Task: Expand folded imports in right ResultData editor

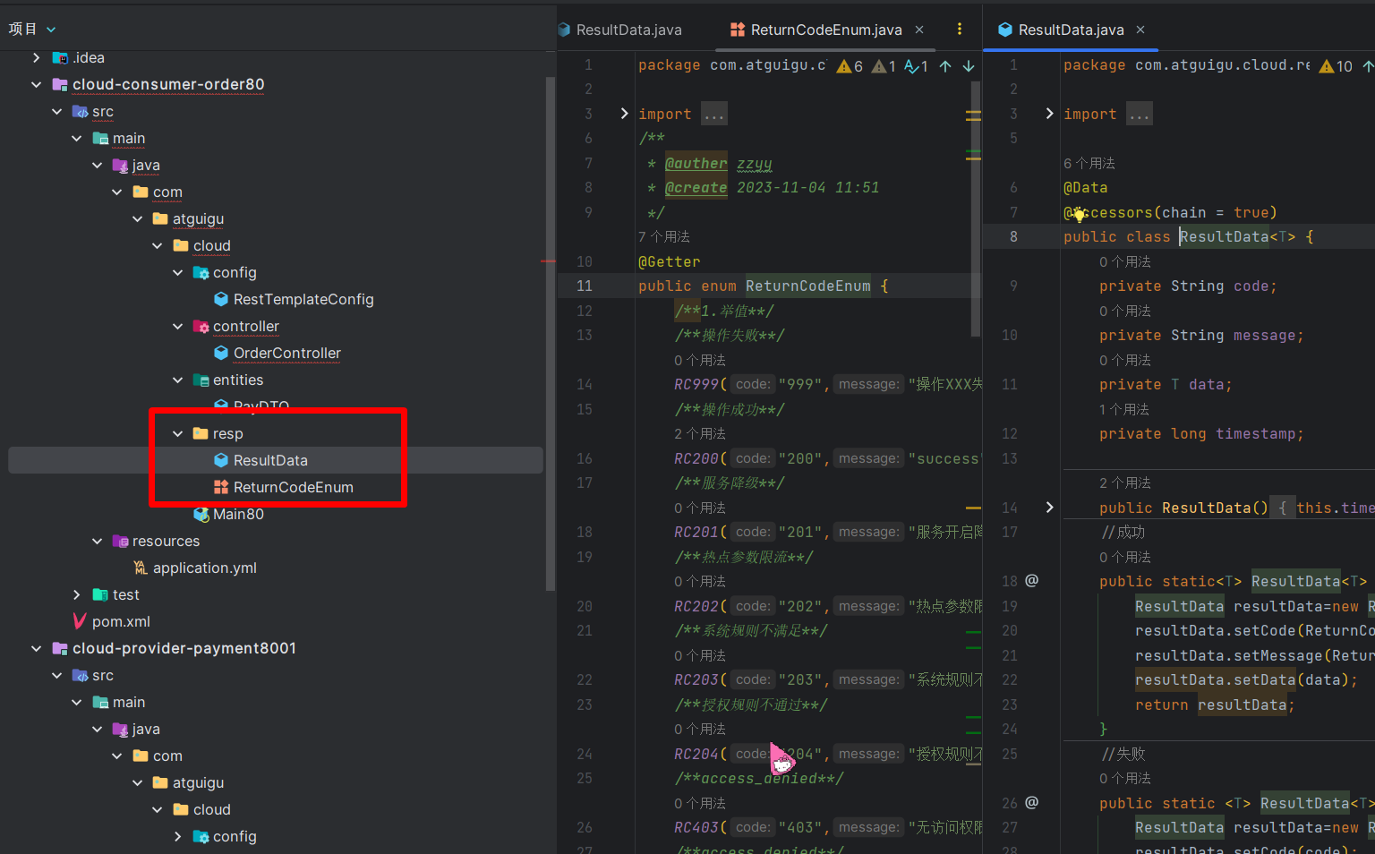Action: pos(1049,114)
